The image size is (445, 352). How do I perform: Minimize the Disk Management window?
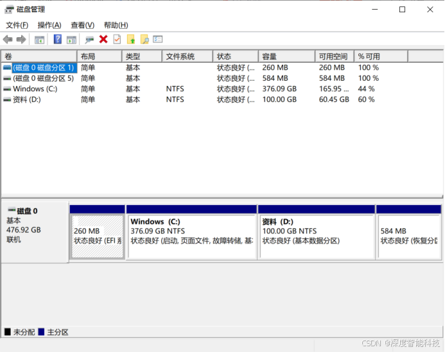coord(374,10)
